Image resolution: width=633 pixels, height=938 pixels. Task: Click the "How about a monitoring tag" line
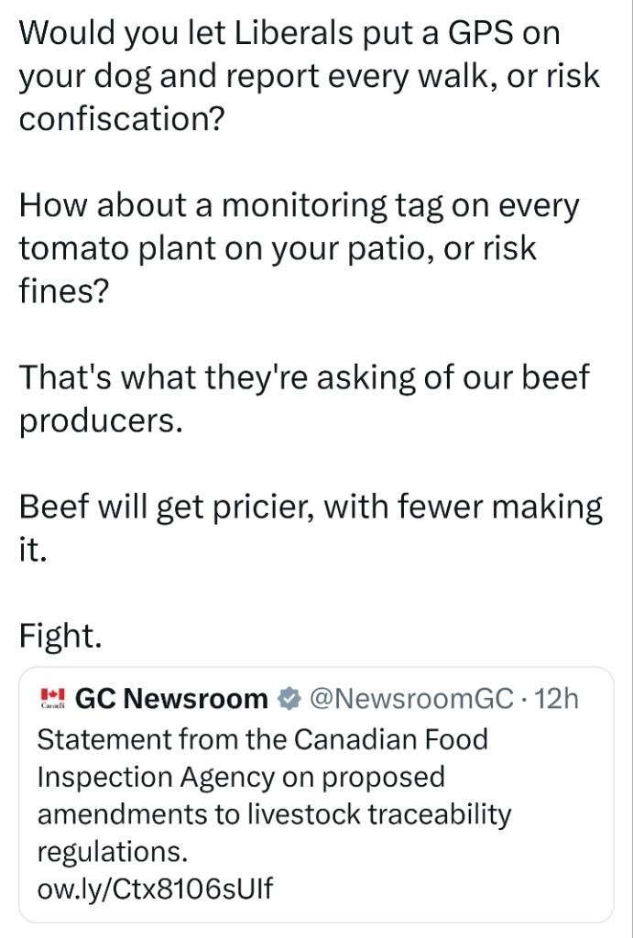click(x=299, y=206)
